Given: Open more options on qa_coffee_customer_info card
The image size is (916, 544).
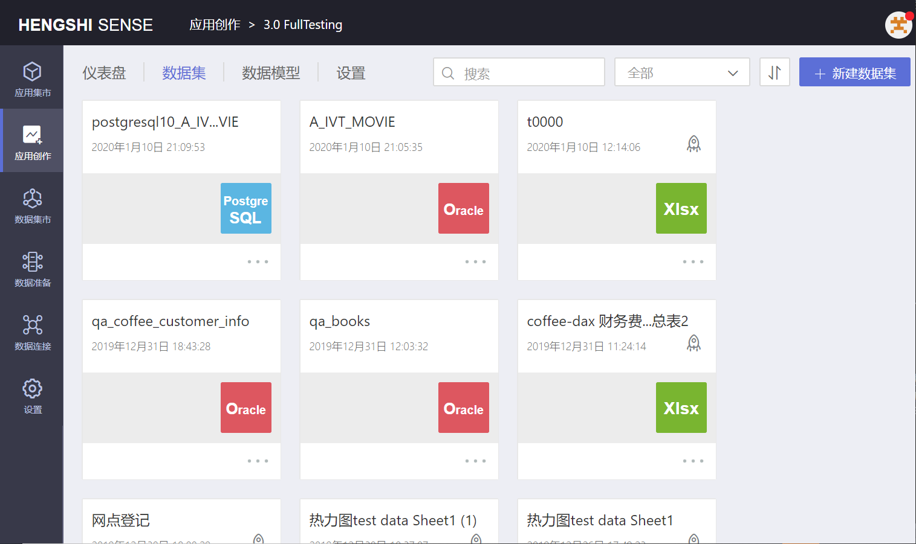Looking at the screenshot, I should click(258, 461).
